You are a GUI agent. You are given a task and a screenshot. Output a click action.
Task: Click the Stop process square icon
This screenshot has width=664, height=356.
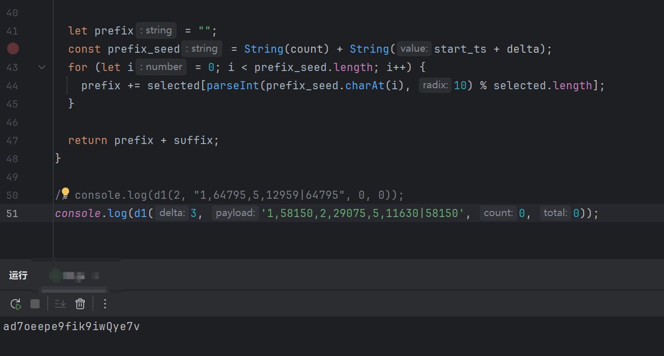35,304
